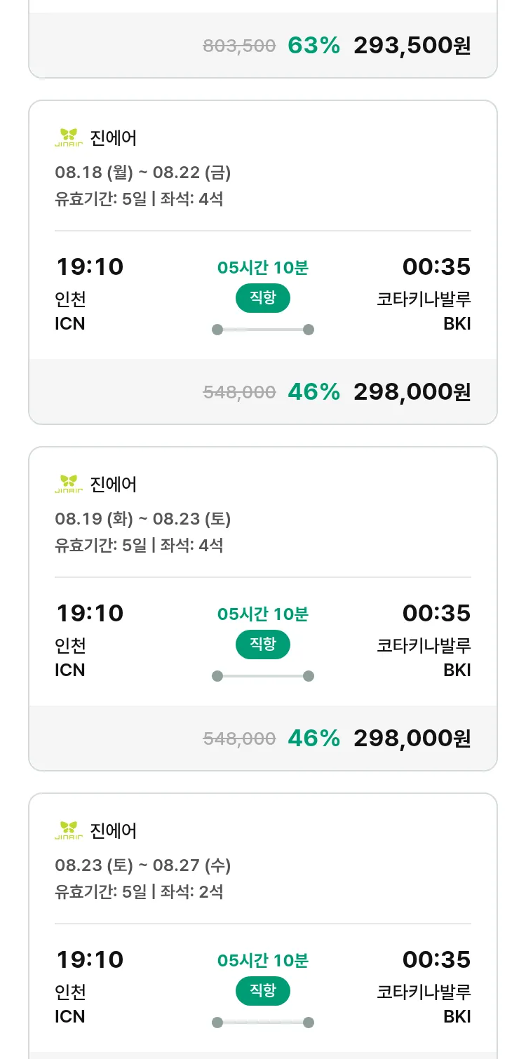Tap 직항 badge on the 08.23 flight

[x=263, y=991]
